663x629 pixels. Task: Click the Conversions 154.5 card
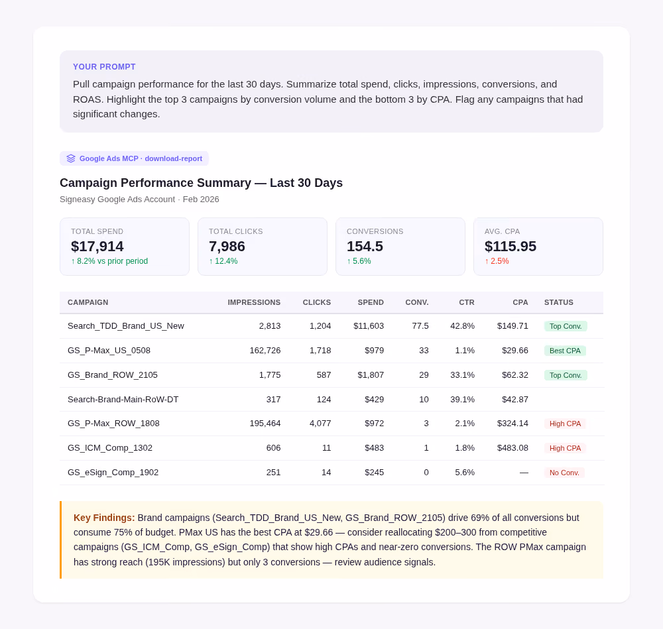400,247
